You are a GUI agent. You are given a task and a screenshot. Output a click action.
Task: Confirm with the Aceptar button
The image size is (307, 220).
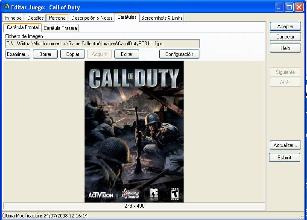pyautogui.click(x=285, y=26)
